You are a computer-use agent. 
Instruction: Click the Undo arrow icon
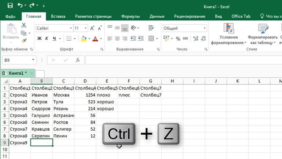(20, 5)
